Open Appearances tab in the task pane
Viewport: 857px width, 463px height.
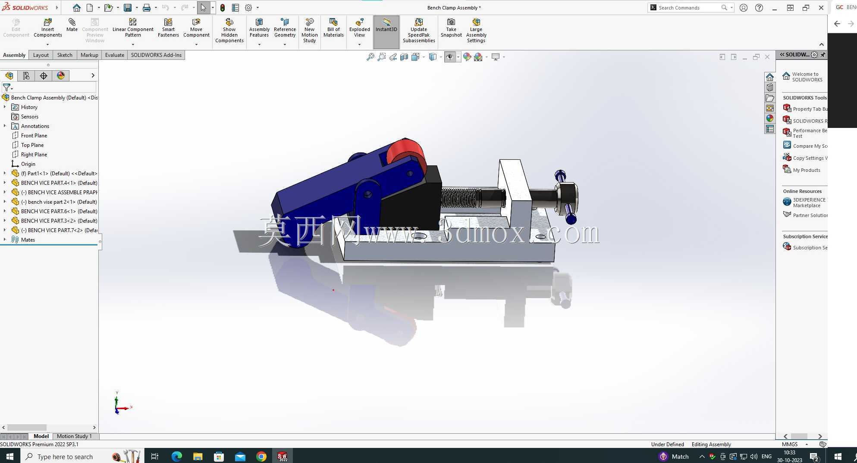click(770, 118)
